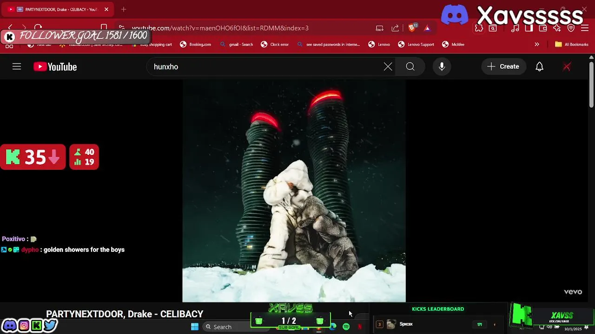Open the 'gmail - Search' bookmark

tap(237, 45)
